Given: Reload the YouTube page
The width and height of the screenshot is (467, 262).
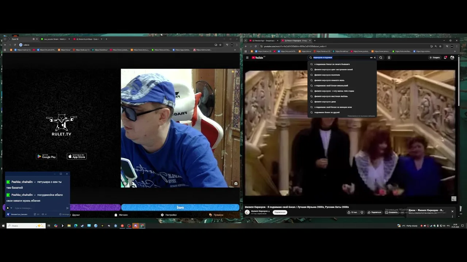Looking at the screenshot, I should pyautogui.click(x=255, y=46).
